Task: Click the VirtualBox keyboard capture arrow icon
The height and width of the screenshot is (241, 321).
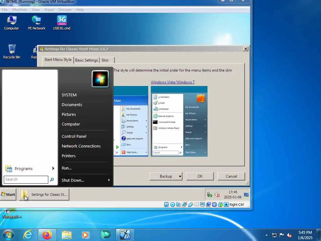Action: pos(226,205)
